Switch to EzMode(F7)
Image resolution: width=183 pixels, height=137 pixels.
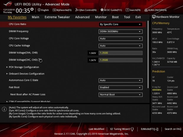(150, 129)
